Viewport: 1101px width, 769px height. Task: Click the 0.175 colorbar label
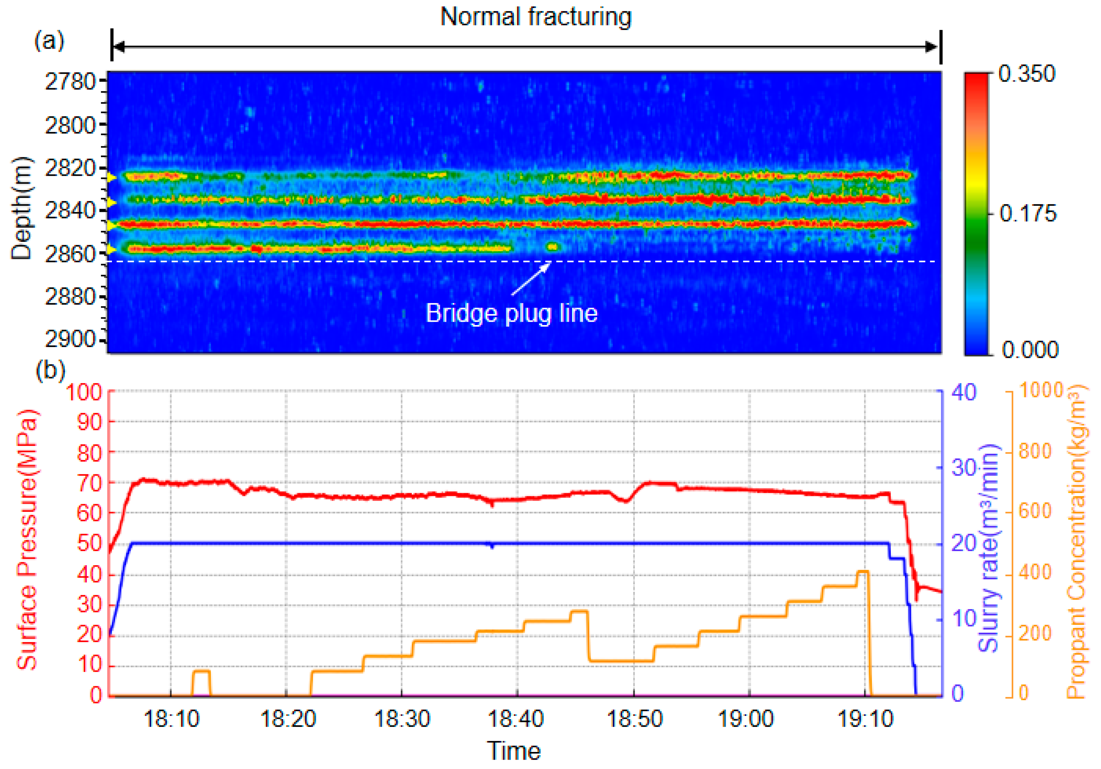point(1027,214)
